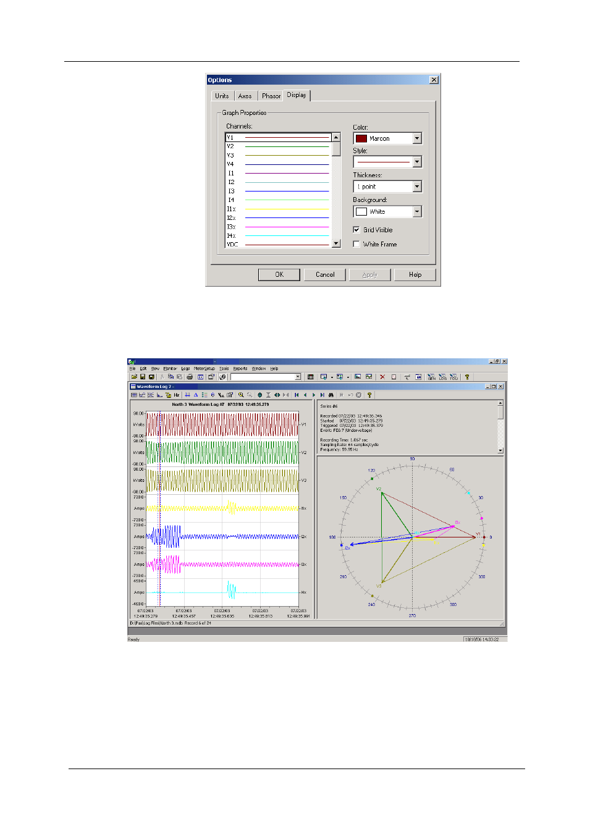This screenshot has height=834, width=590.
Task: Click the previous record green arrow
Action: coord(305,395)
